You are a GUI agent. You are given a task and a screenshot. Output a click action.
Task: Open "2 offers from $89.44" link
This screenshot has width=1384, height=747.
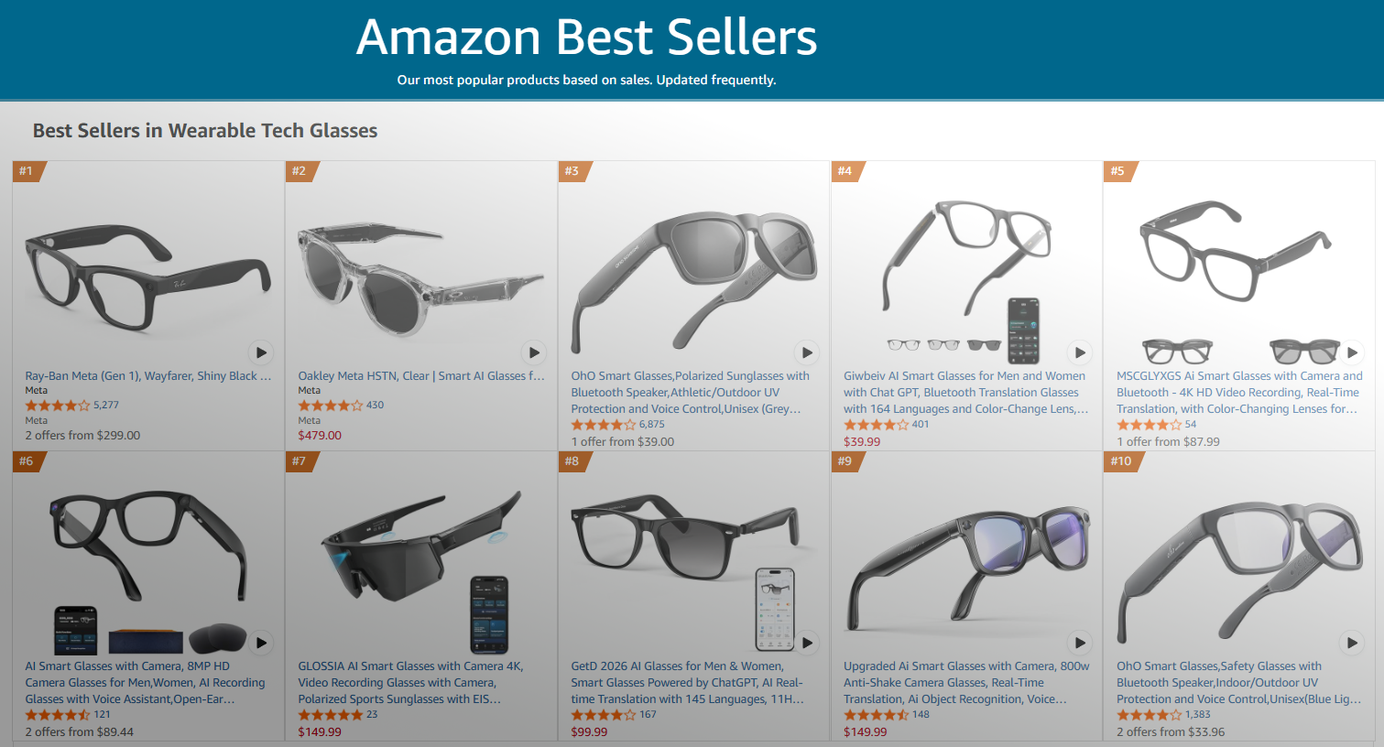80,732
